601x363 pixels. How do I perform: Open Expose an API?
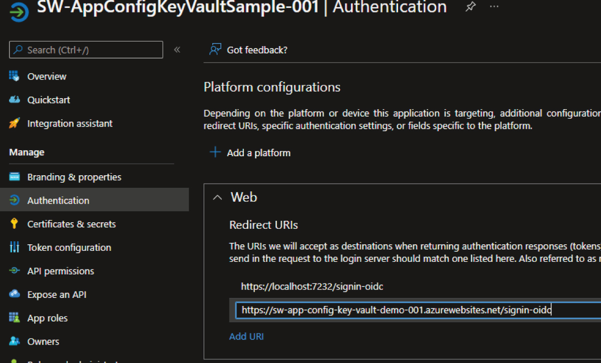point(57,295)
